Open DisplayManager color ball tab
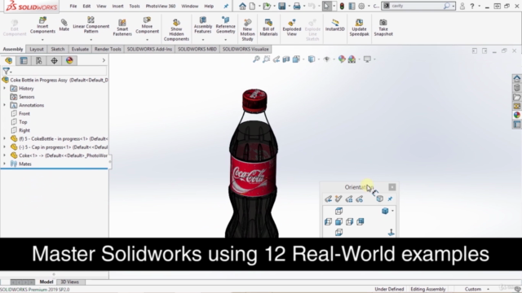 click(x=69, y=60)
